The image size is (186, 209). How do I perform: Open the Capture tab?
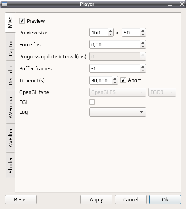pos(10,47)
